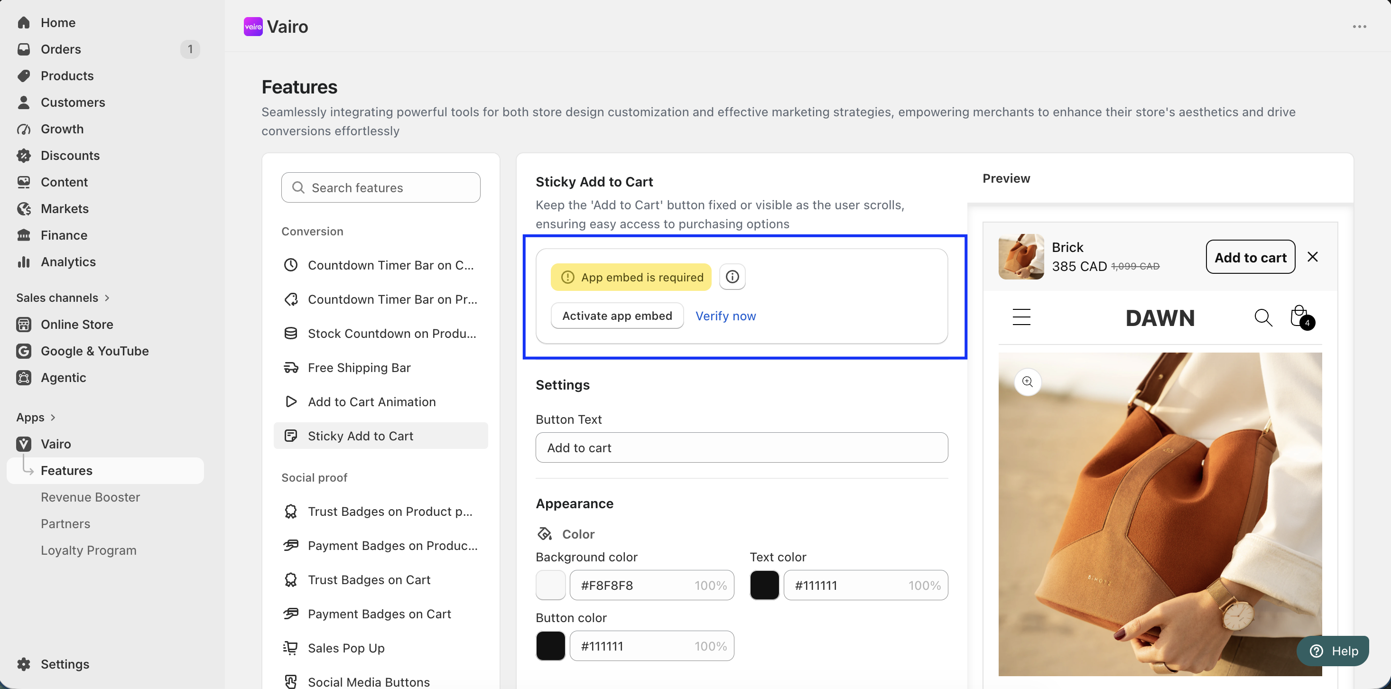Expand the Sales channels section
Image resolution: width=1391 pixels, height=689 pixels.
point(63,298)
